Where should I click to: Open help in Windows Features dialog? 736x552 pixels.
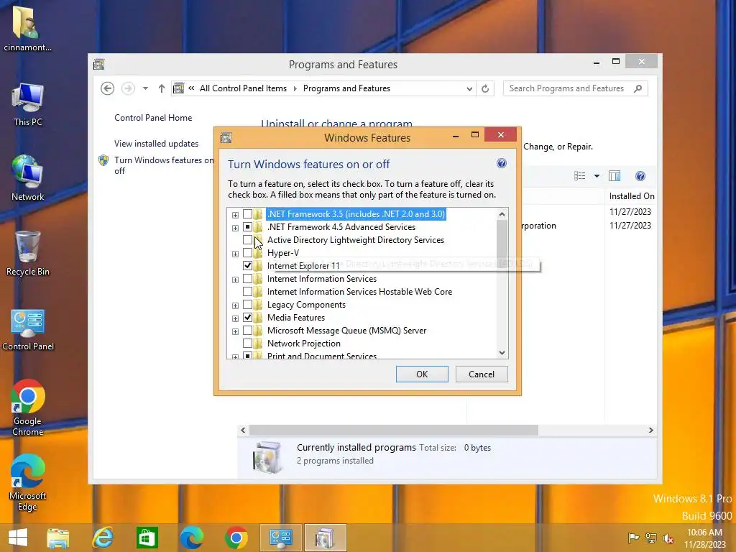pyautogui.click(x=501, y=163)
